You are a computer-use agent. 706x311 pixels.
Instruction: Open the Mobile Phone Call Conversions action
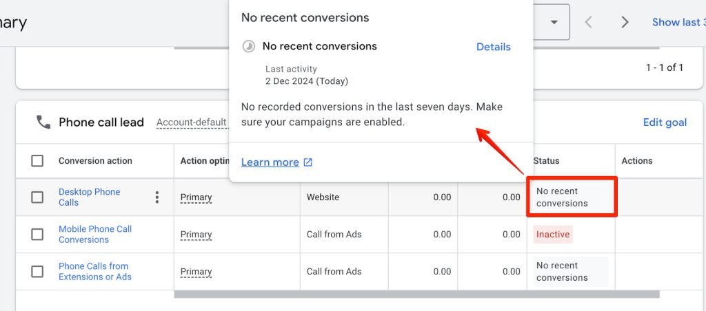click(x=95, y=234)
